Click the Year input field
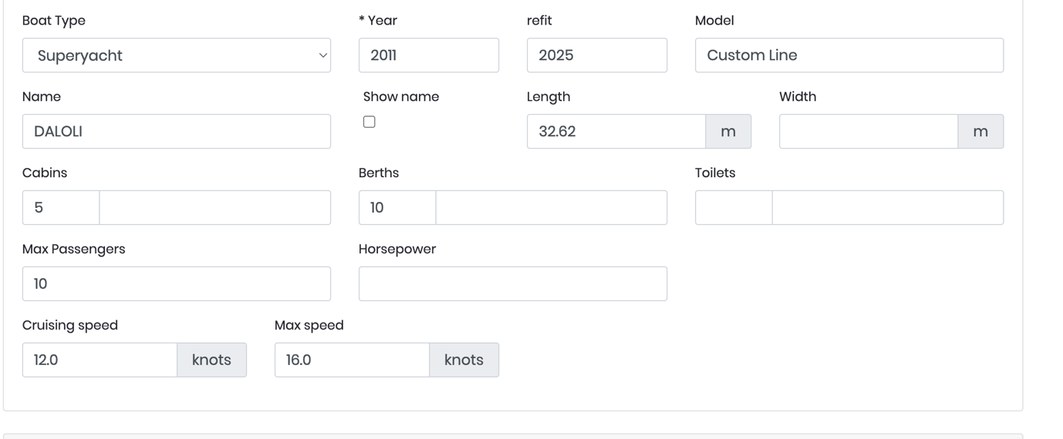 click(x=428, y=55)
